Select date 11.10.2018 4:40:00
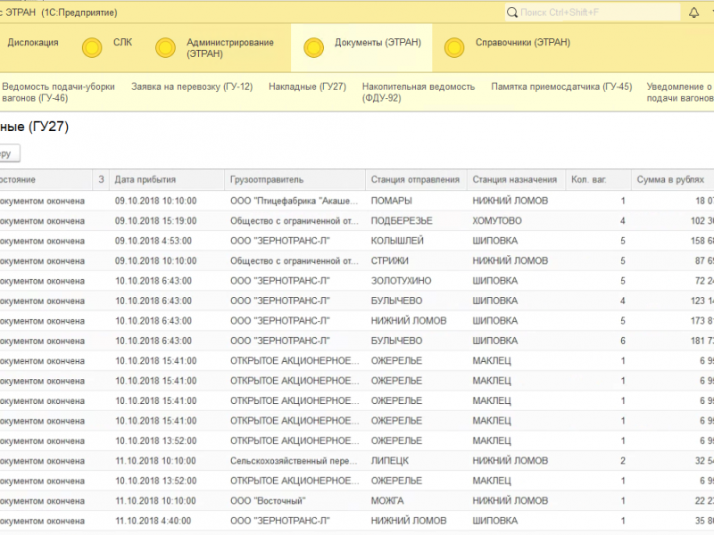The height and width of the screenshot is (535, 714). click(154, 521)
